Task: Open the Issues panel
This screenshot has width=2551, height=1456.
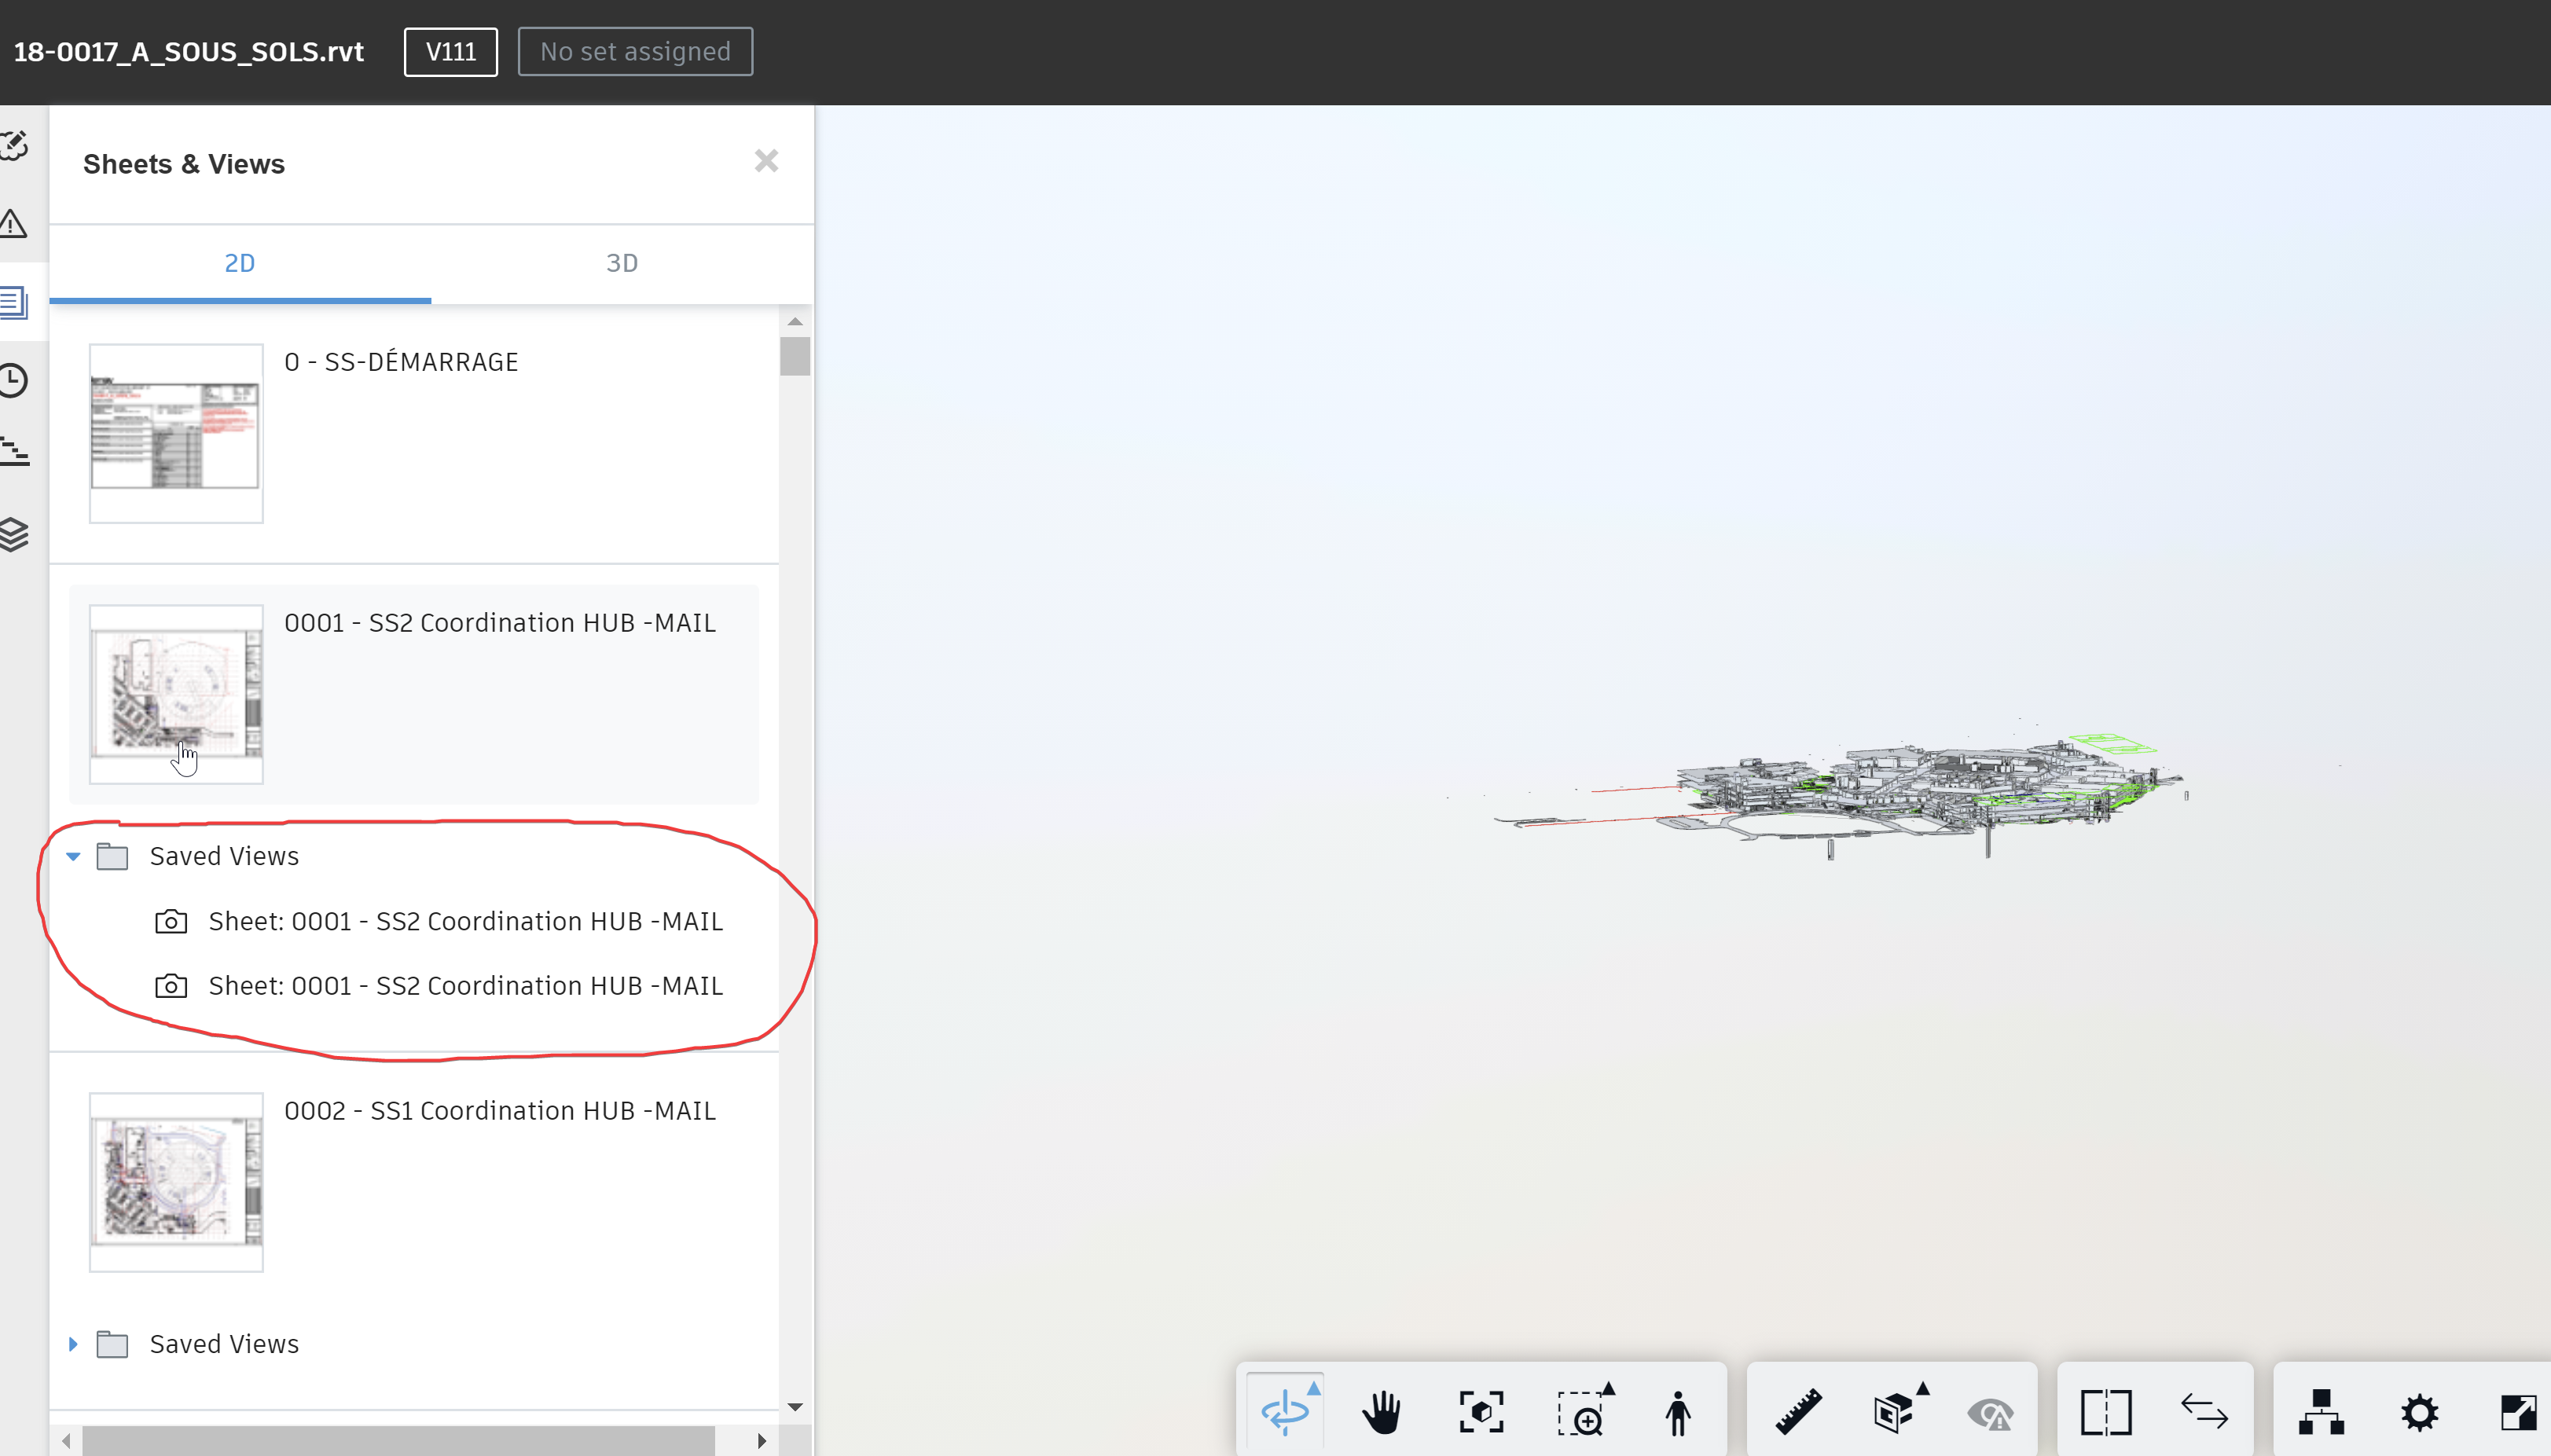Action: (x=15, y=224)
